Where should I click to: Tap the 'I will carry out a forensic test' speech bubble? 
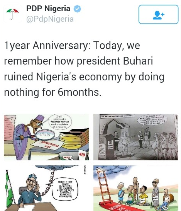(x=59, y=122)
